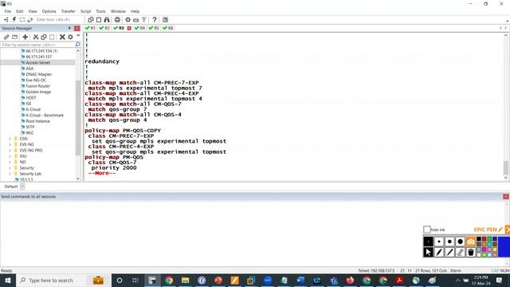Take a screenshot with Epic Pen camera icon
510x287 pixels.
tap(471, 242)
